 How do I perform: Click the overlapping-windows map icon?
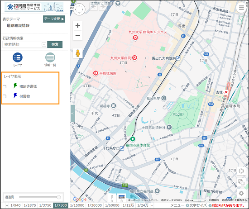point(241,182)
